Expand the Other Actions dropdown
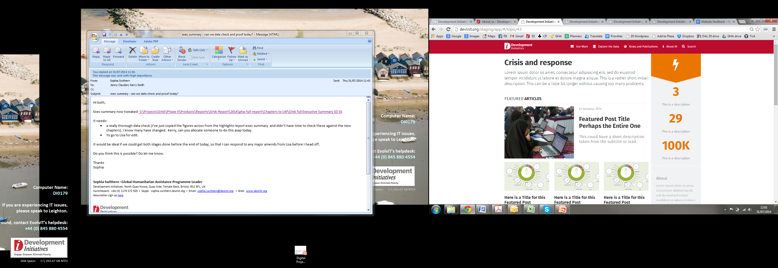 pyautogui.click(x=167, y=54)
